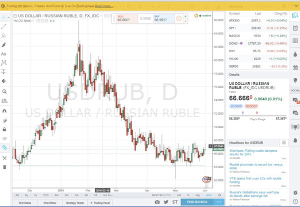Screen dimensions: 300x207
Task: Click the SELL 66.666 price button
Action: tap(127, 19)
